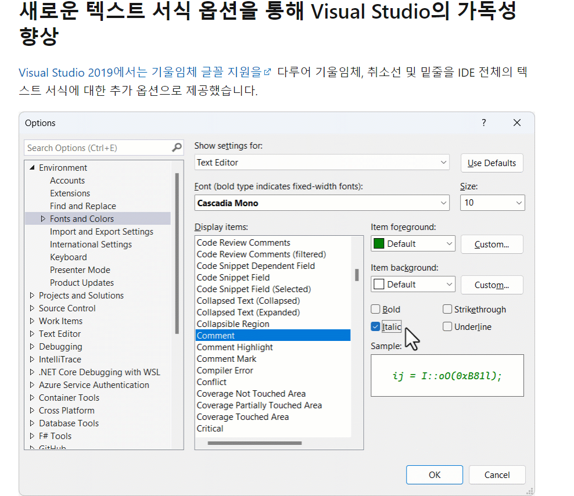Image resolution: width=574 pixels, height=496 pixels.
Task: Collapse the Environment tree node
Action: coord(32,168)
